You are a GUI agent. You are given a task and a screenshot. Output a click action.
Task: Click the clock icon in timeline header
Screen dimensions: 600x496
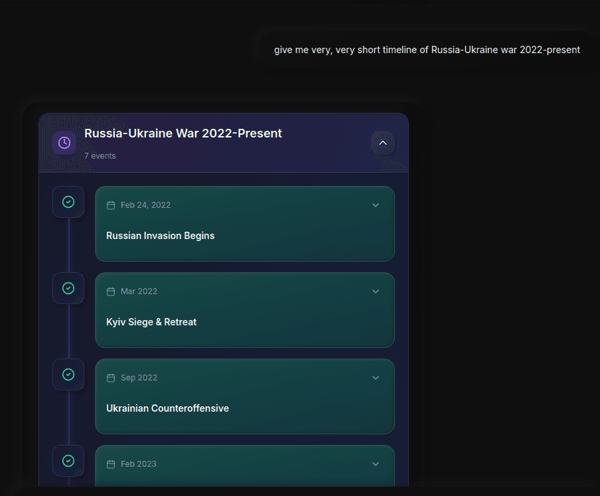pos(64,143)
